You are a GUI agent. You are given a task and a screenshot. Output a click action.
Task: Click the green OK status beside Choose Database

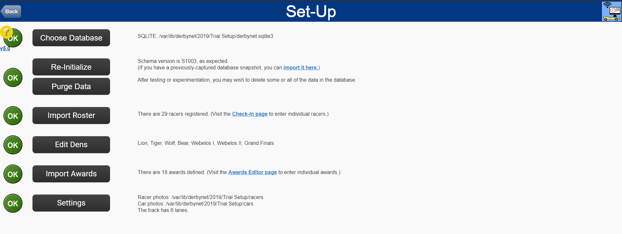13,38
